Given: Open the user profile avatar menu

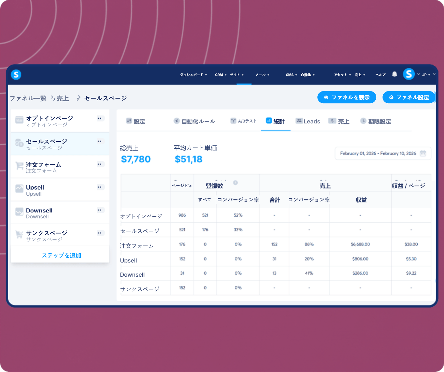Looking at the screenshot, I should [x=409, y=74].
